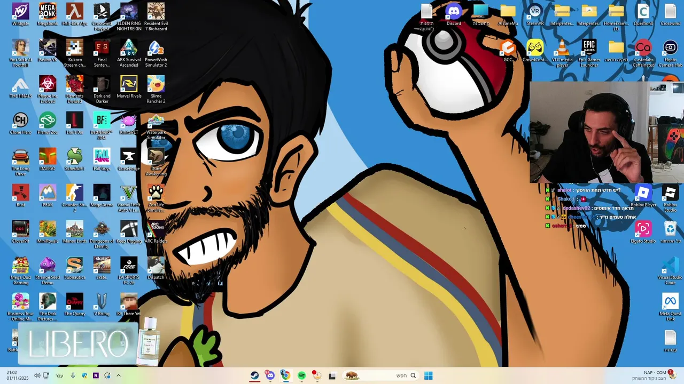This screenshot has width=684, height=384.
Task: Click the Pavlov VR desktop icon
Action: tap(48, 51)
